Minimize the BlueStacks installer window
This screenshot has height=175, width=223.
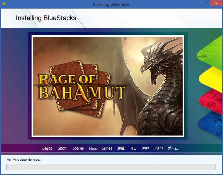pos(199,3)
